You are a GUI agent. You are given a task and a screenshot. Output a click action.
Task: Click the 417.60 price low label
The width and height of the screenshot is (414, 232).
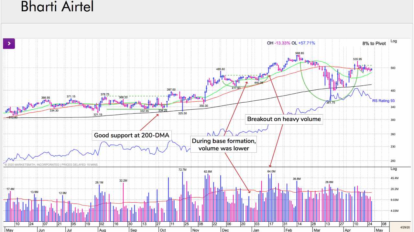pos(236,88)
